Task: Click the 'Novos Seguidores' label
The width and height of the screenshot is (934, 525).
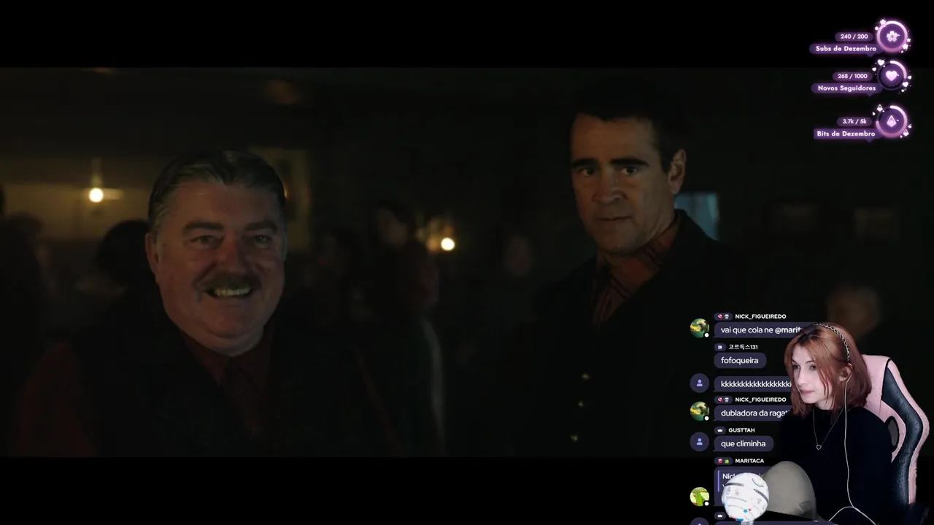Action: (846, 88)
